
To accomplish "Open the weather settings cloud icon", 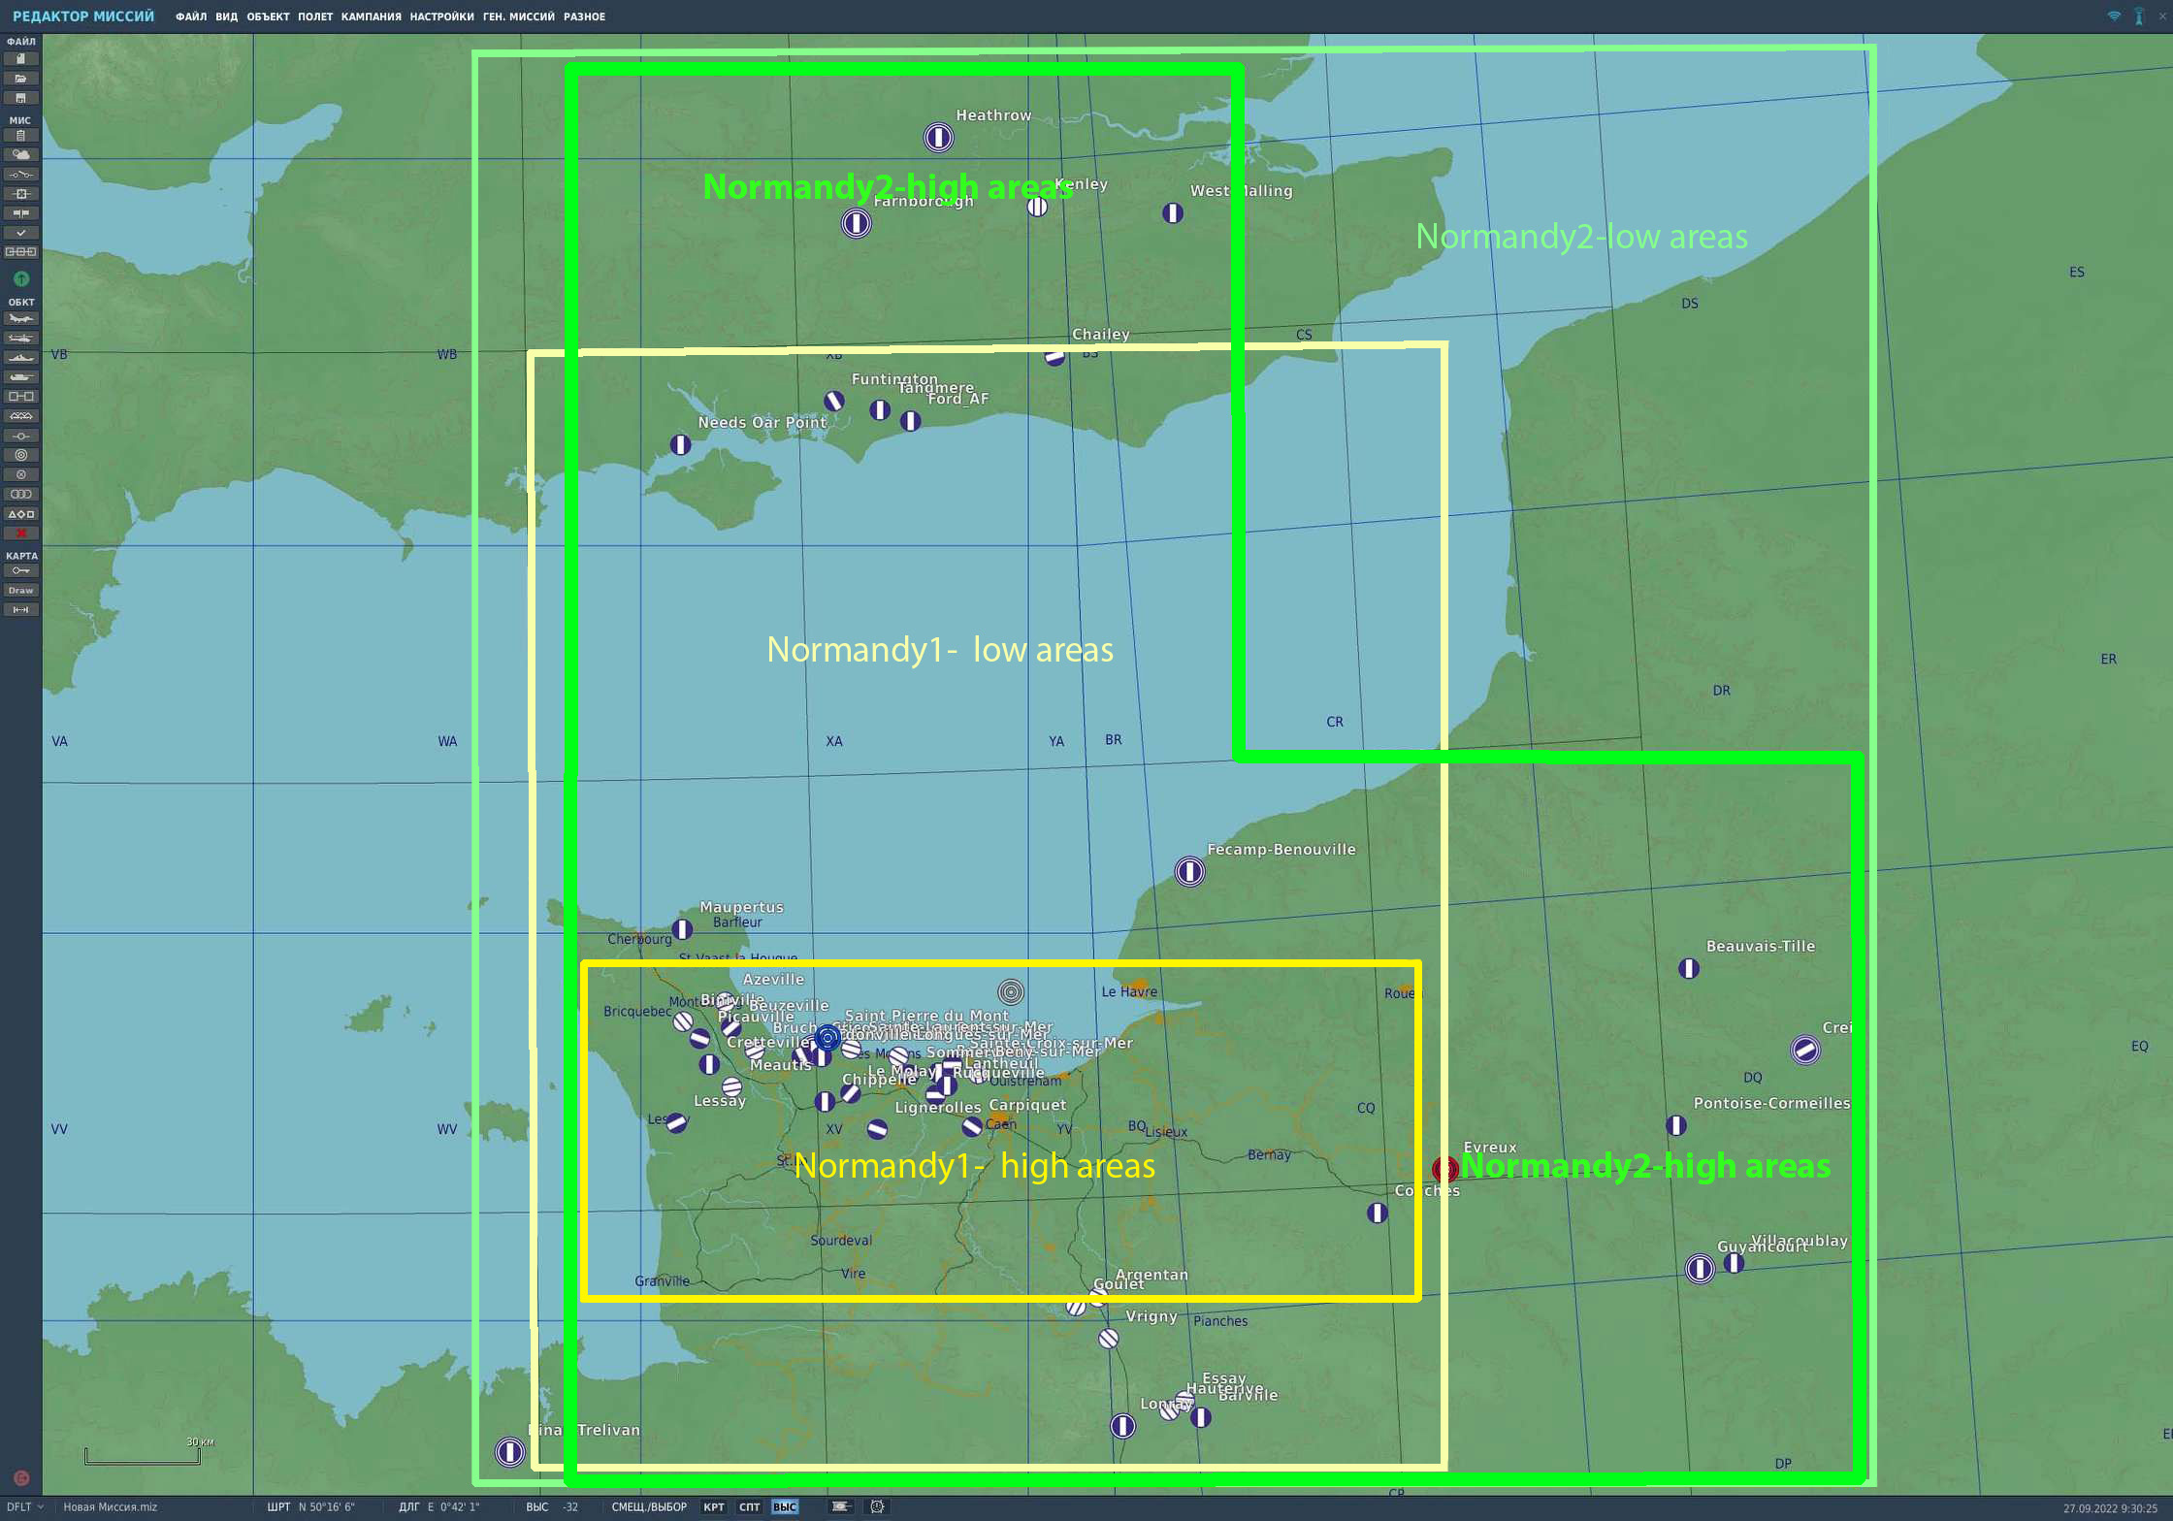I will coord(20,153).
